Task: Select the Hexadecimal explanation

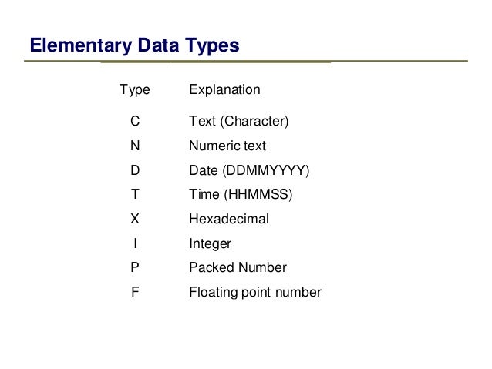Action: [x=229, y=219]
